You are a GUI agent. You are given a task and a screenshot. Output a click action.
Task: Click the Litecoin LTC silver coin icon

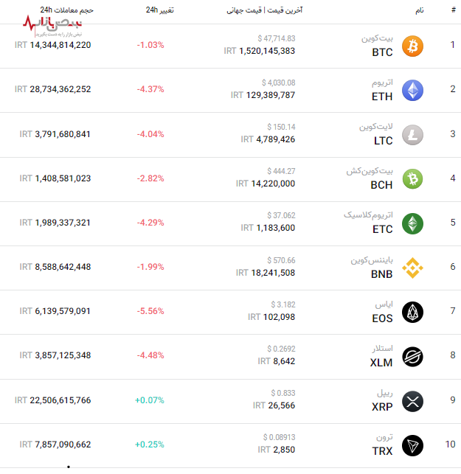pos(413,135)
